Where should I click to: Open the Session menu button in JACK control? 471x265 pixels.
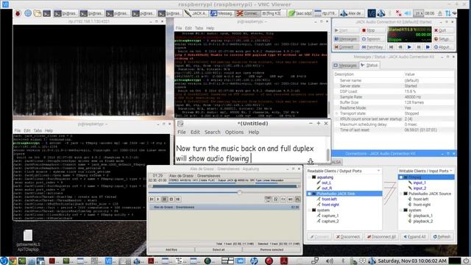pos(372,39)
